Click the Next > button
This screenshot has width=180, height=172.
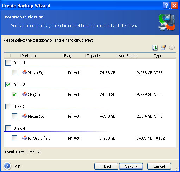point(131,166)
